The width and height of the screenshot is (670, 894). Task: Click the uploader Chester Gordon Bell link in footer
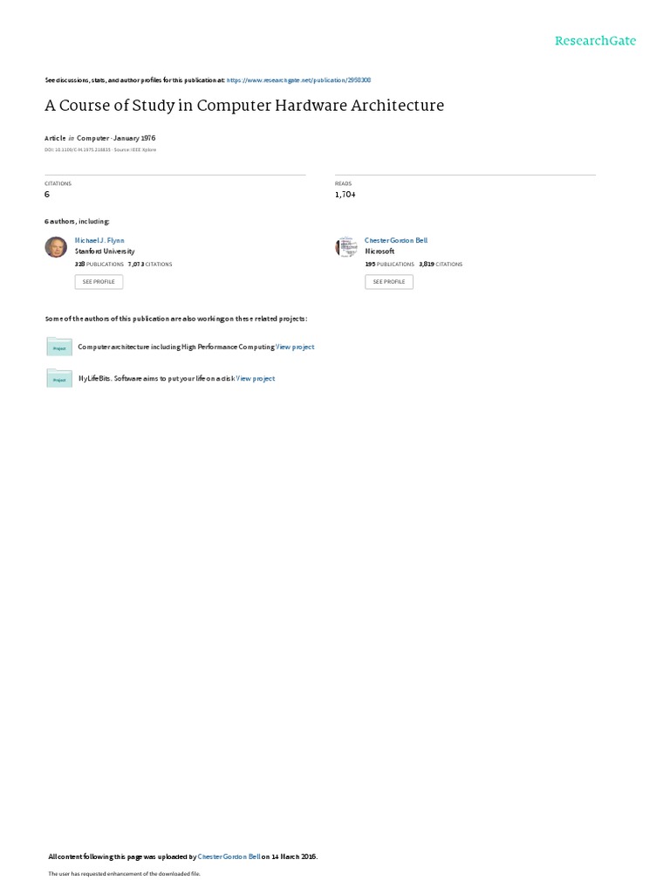pos(229,856)
